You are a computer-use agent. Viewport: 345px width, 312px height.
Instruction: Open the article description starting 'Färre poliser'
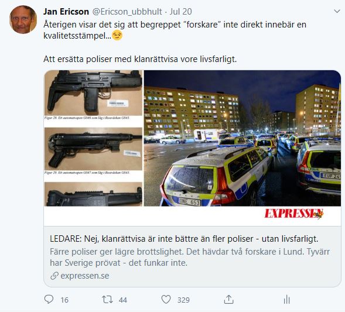(190, 257)
